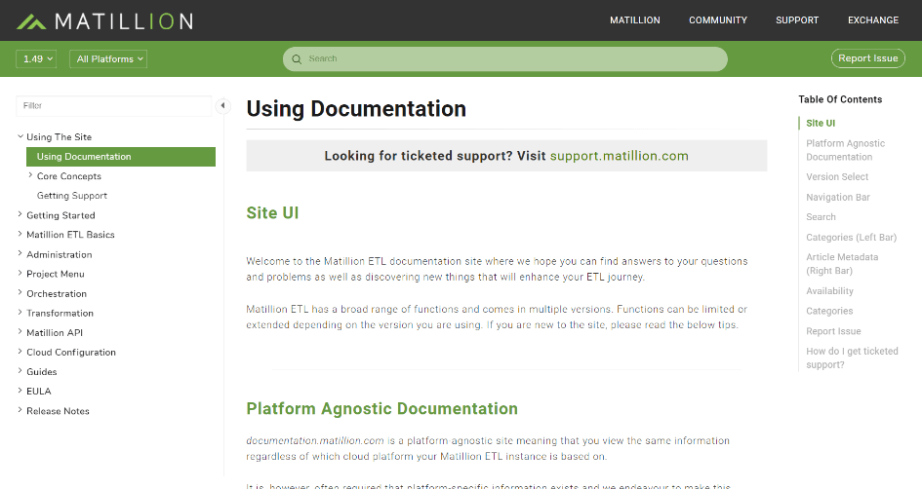Jump to Availability in contents
This screenshot has width=922, height=489.
tap(829, 291)
